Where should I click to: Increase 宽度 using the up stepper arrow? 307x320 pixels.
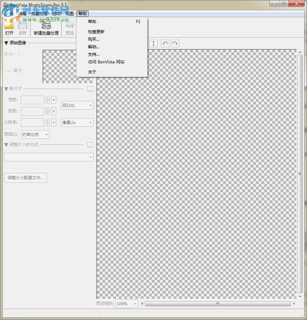47,98
